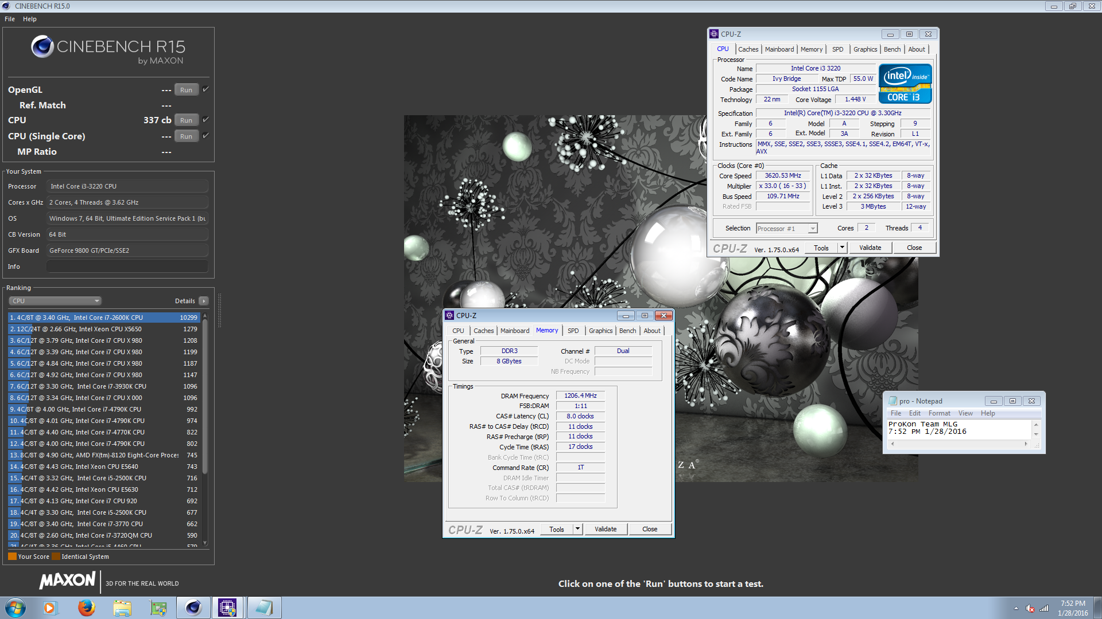Image resolution: width=1102 pixels, height=619 pixels.
Task: Switch to the Graphics tab in the CPU-Z Memory window
Action: [x=600, y=331]
